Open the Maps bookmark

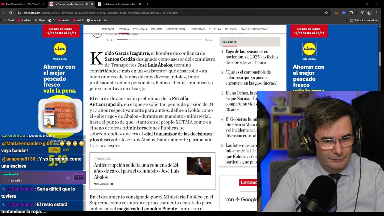(40, 20)
